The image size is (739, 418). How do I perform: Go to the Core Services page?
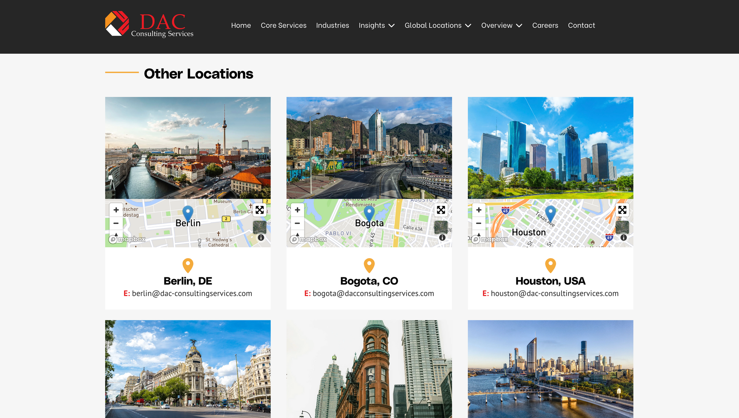[283, 25]
